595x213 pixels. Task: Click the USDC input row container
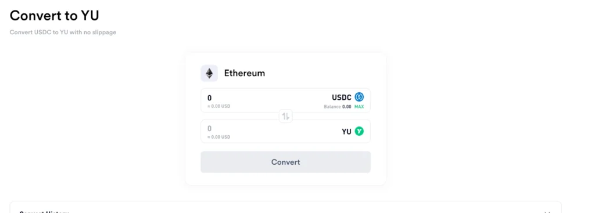click(285, 100)
